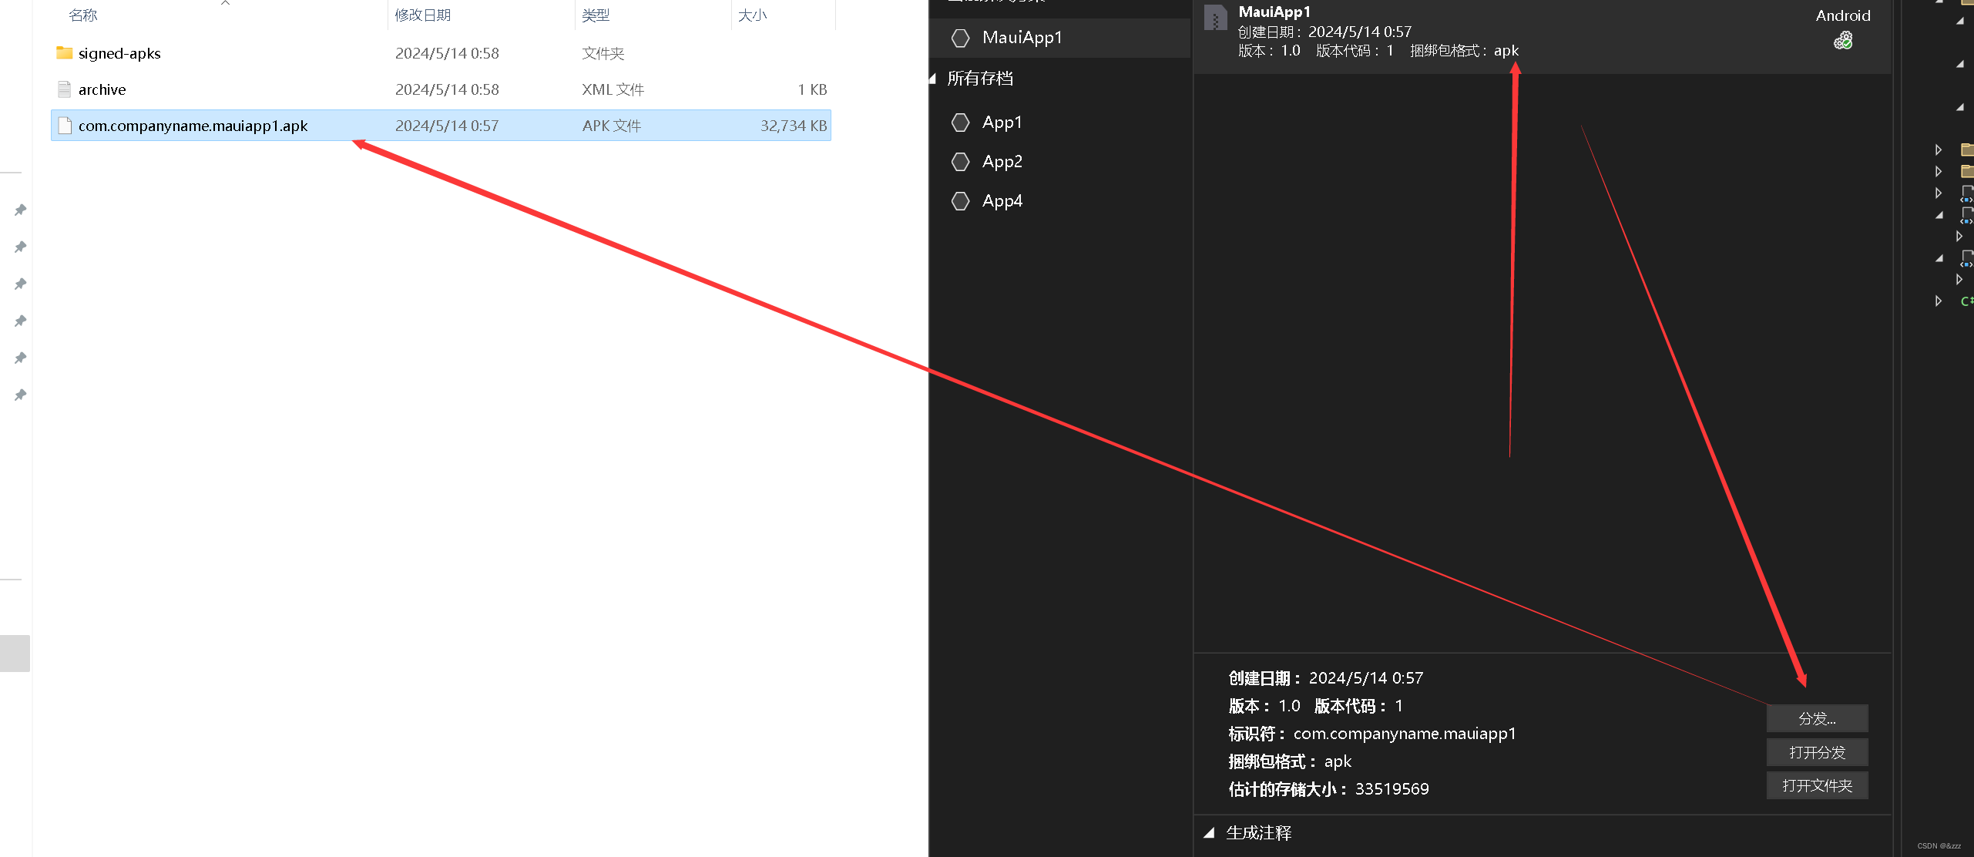Click the 打开分发 button
This screenshot has width=1974, height=857.
(x=1817, y=752)
